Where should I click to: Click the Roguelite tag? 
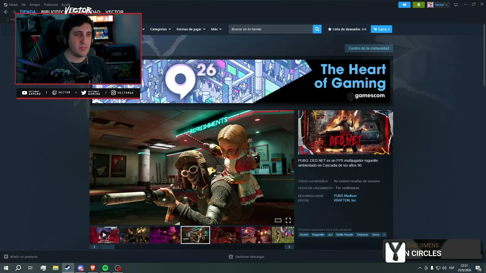point(318,235)
